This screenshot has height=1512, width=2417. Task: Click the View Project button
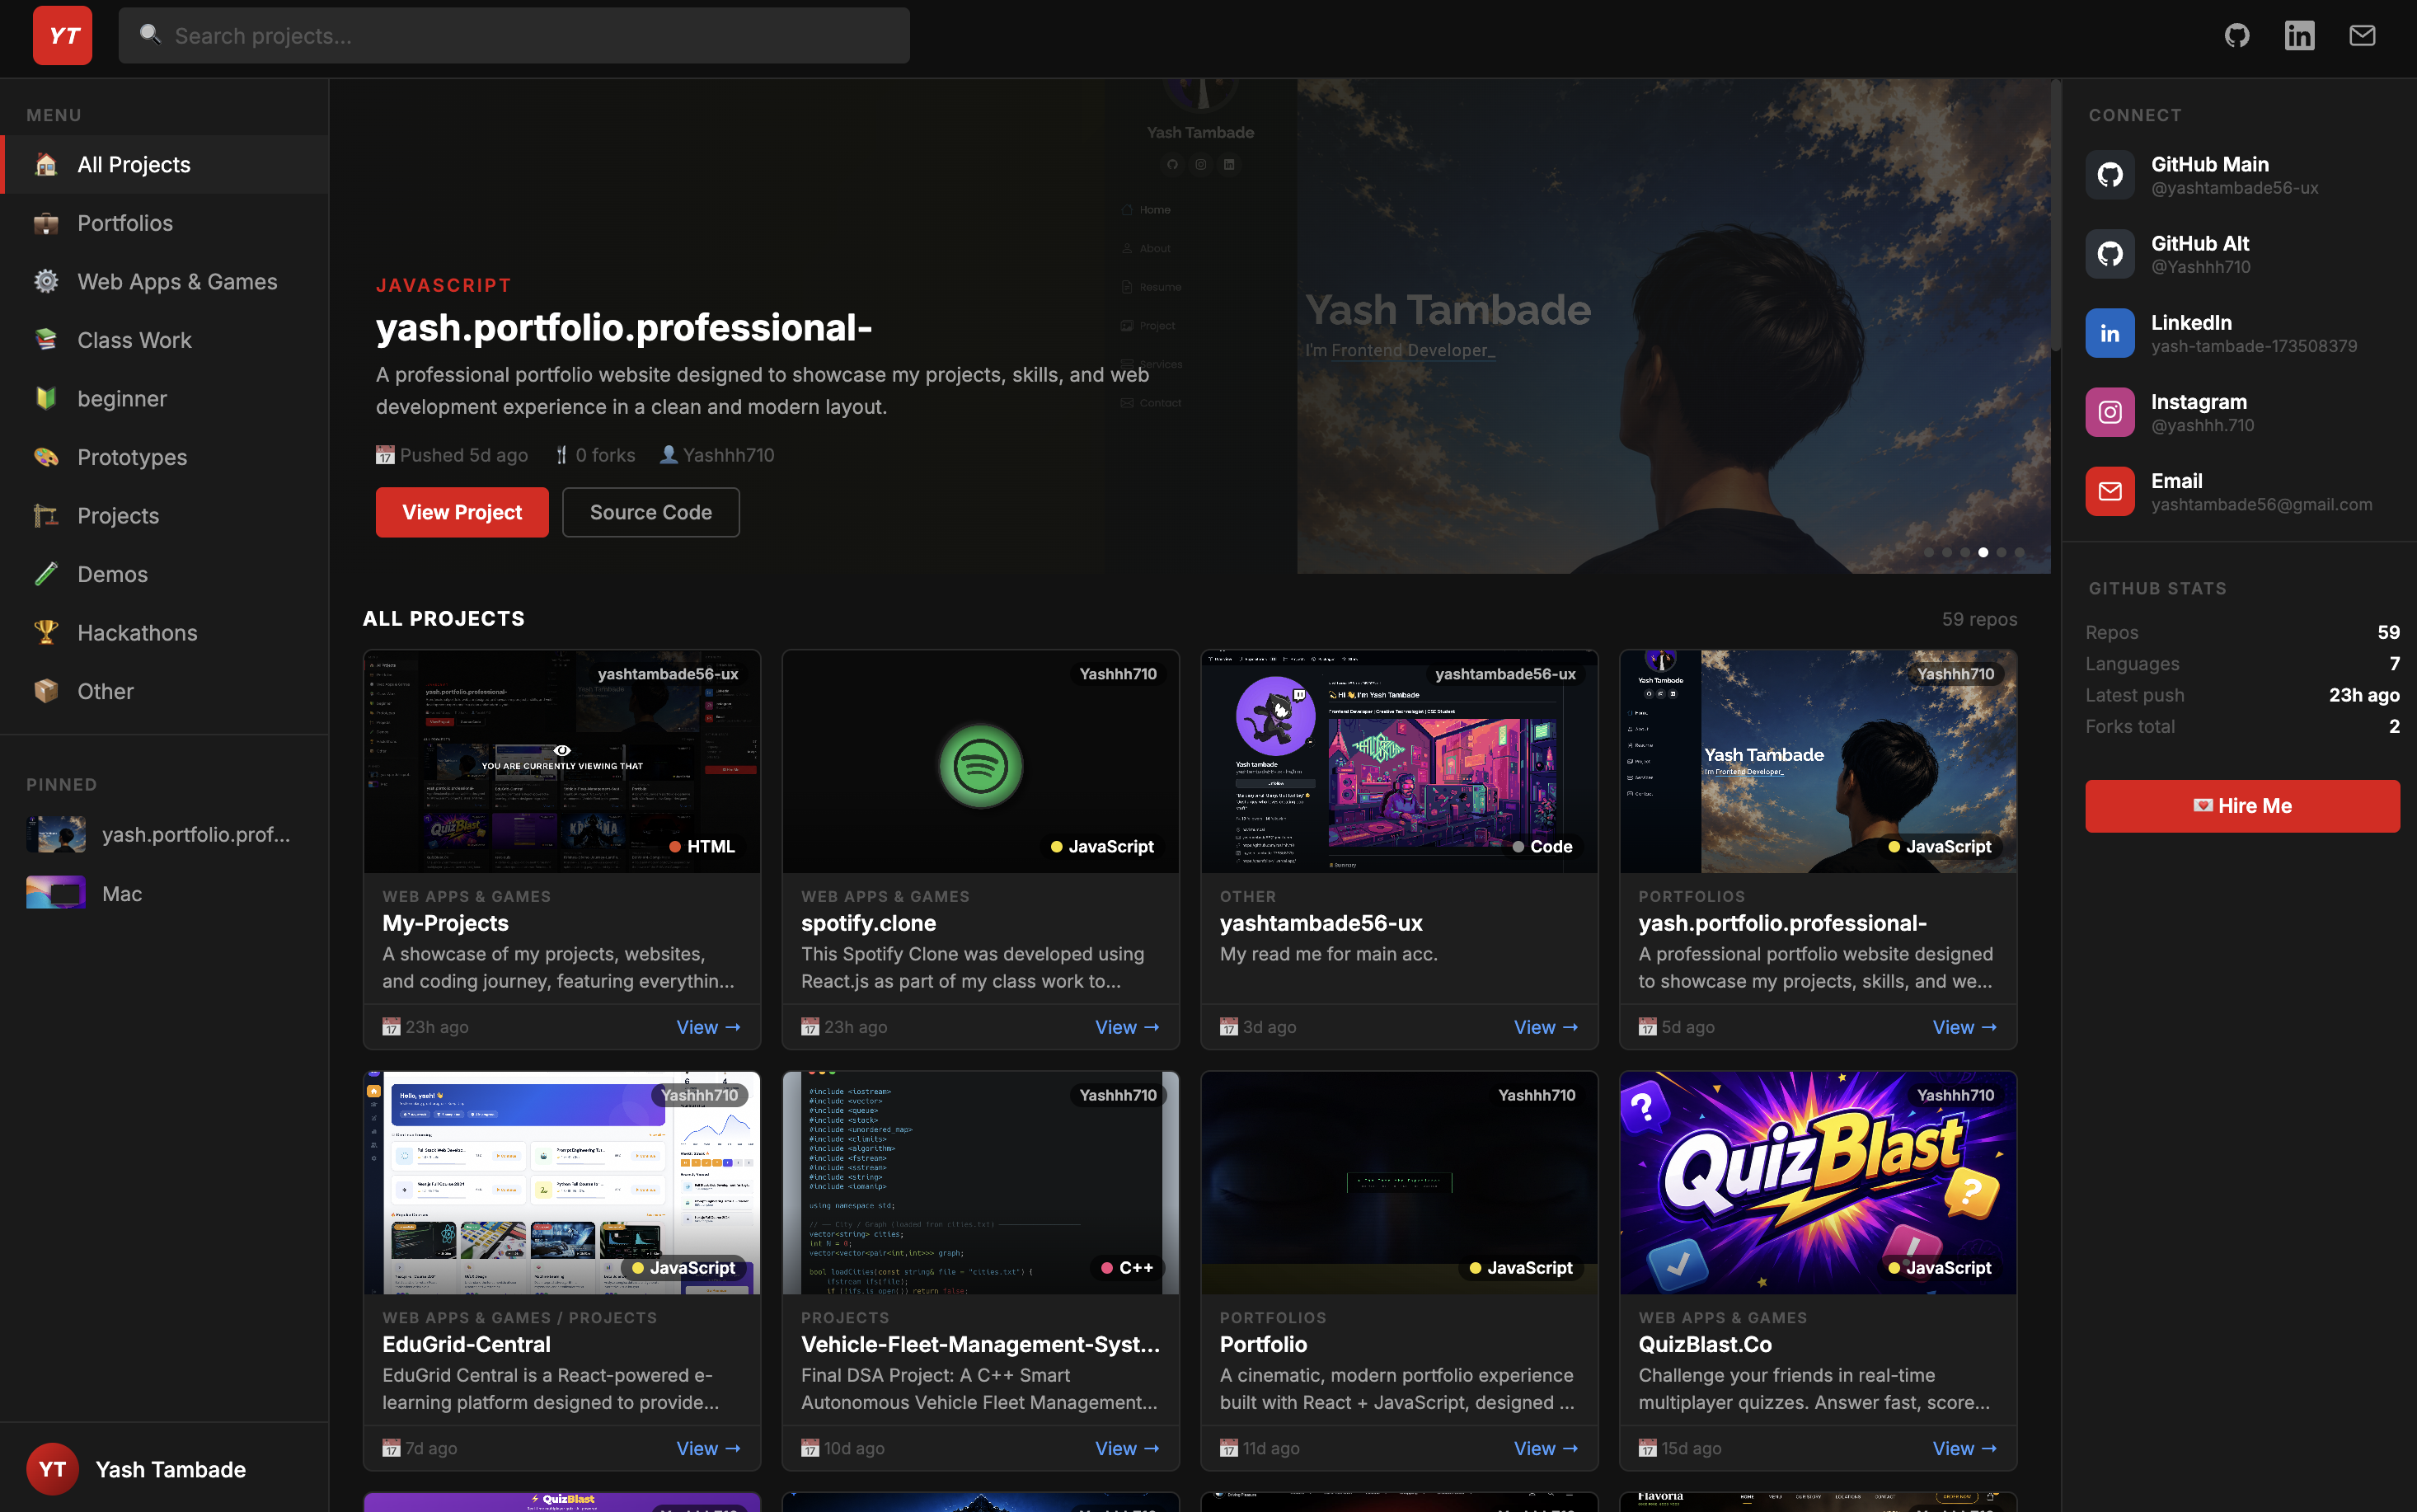[462, 512]
